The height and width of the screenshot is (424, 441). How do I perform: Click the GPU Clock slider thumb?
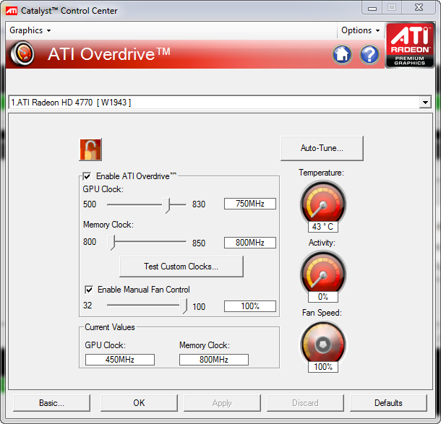(x=166, y=205)
